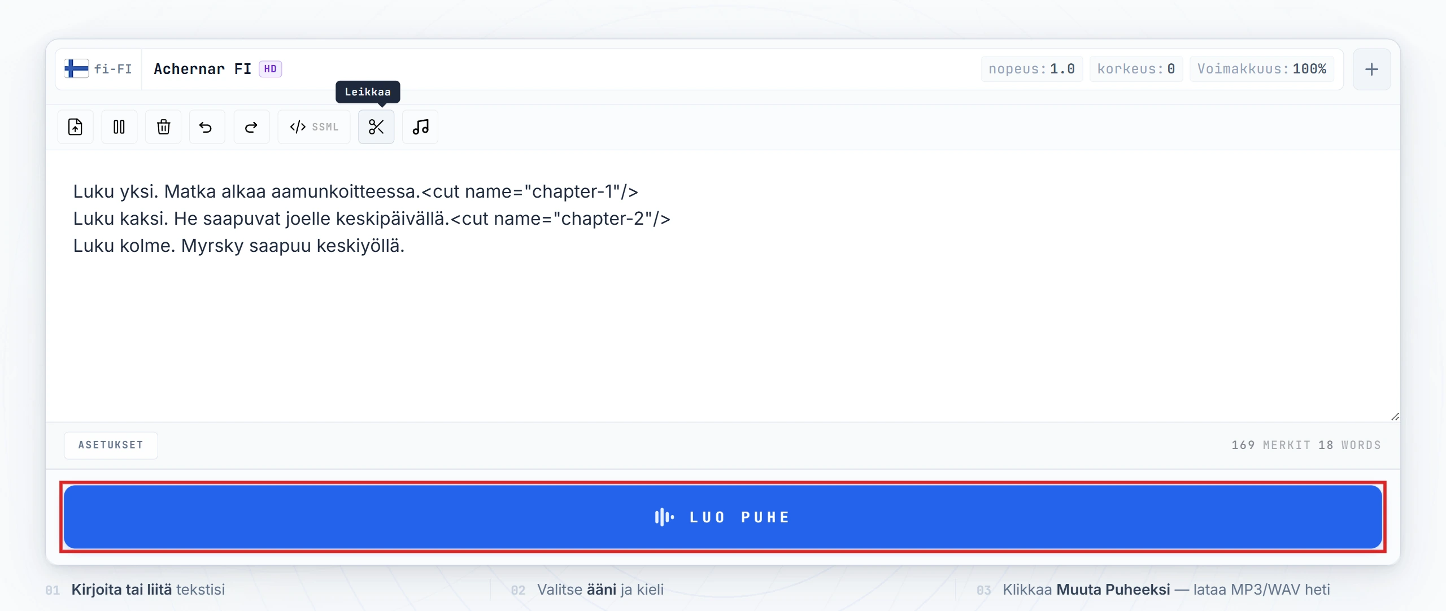Insert a pause with pause icon
Image resolution: width=1446 pixels, height=611 pixels.
119,126
